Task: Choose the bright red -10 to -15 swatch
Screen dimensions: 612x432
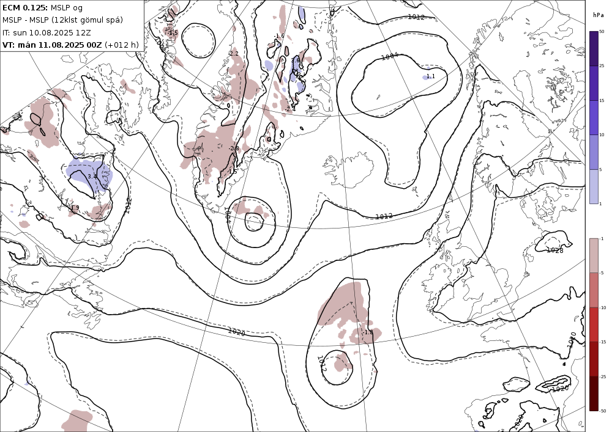Action: click(594, 324)
